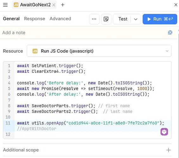179x158 pixels.
Task: Close the AwaitGoNext2 query tab
Action: click(54, 5)
